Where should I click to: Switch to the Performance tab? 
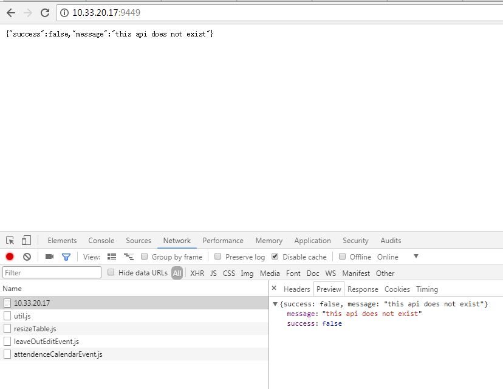click(223, 241)
